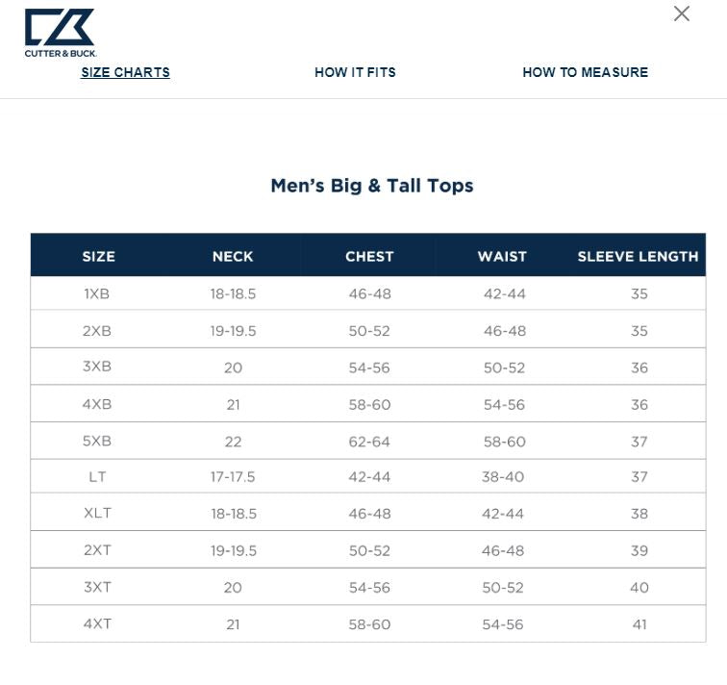Viewport: 727px width, 685px height.
Task: Select the LT size row label
Action: (97, 477)
